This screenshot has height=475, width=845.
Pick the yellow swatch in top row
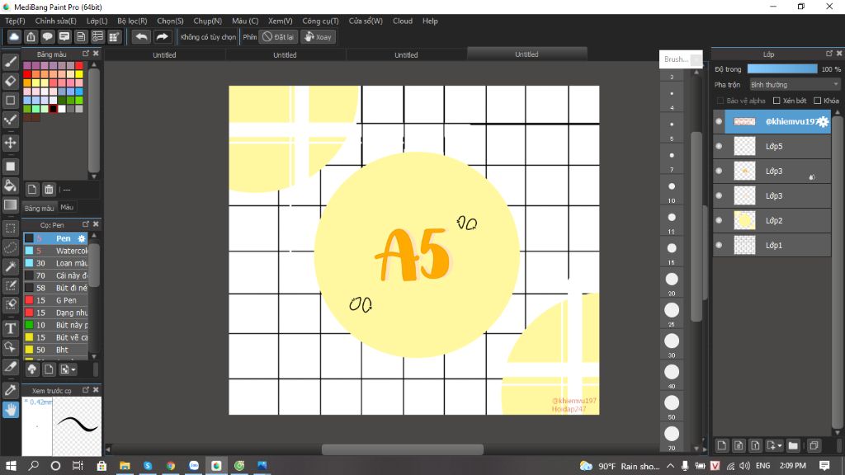point(79,73)
